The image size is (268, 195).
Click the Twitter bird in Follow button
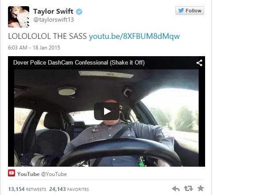coord(181,11)
